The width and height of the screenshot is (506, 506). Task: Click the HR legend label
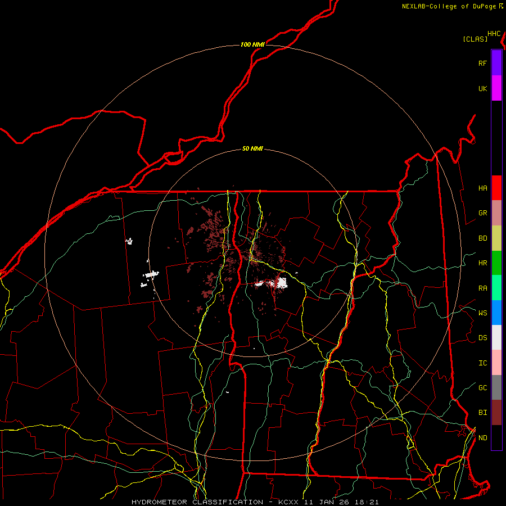(482, 263)
